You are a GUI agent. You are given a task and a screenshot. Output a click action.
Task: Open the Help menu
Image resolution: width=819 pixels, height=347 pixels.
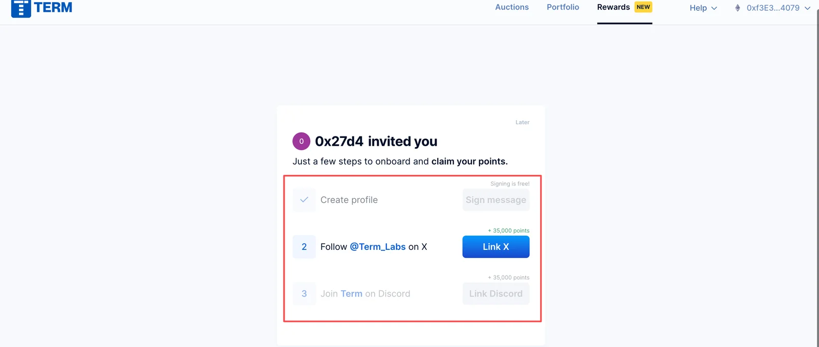(x=703, y=8)
